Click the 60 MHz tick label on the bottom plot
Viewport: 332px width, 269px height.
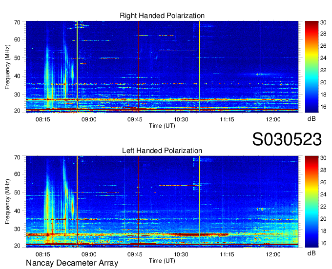(17, 174)
